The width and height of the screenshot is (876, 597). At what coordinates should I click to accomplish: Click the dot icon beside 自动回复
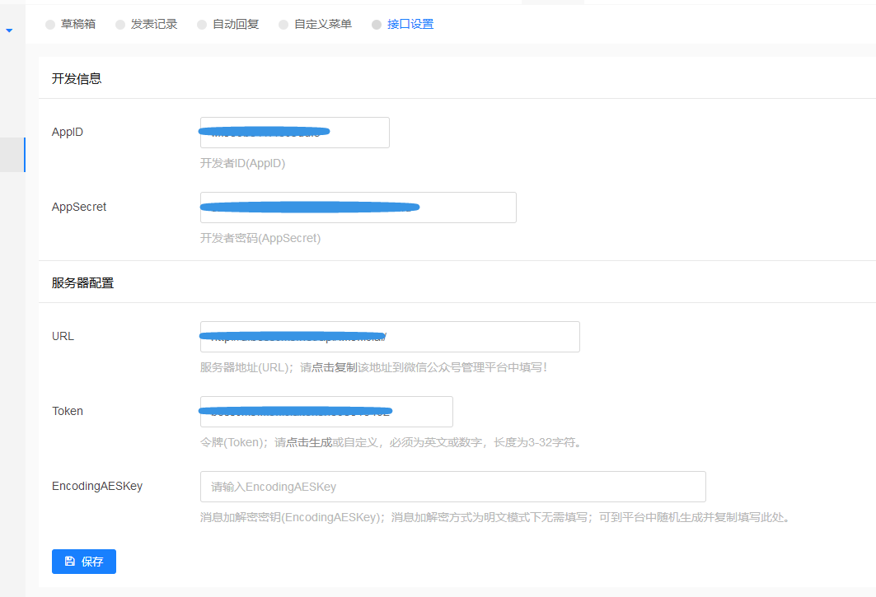202,25
